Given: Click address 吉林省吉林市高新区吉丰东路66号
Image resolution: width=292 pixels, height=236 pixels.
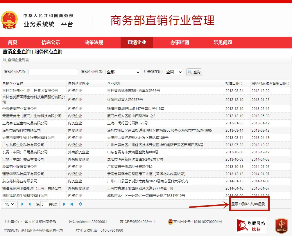Looking at the screenshot, I should 134,91.
